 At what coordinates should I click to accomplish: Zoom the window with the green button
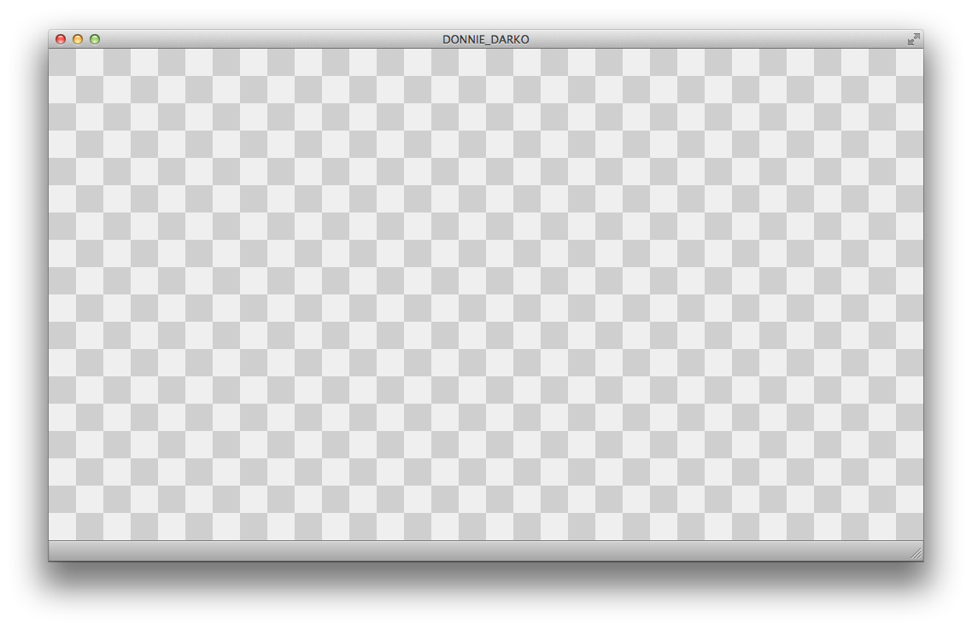(95, 39)
